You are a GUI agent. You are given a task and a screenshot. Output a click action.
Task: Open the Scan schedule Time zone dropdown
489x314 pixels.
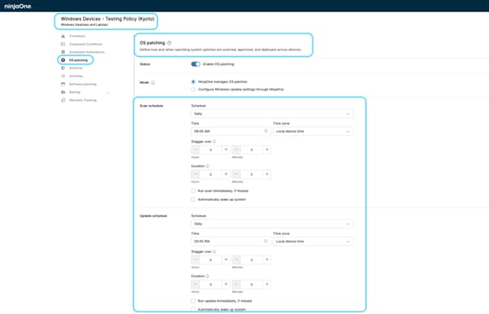tap(312, 131)
